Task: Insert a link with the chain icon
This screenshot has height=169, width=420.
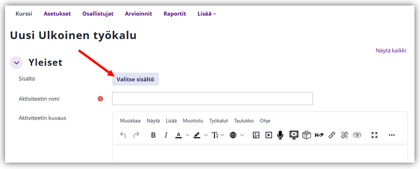Action: (332, 135)
